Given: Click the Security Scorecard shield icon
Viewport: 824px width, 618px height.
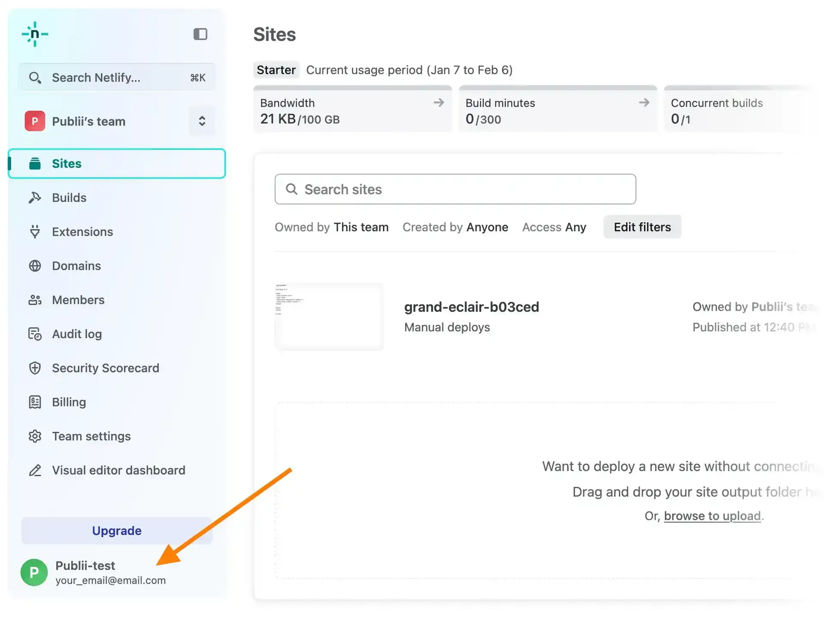Looking at the screenshot, I should point(35,368).
